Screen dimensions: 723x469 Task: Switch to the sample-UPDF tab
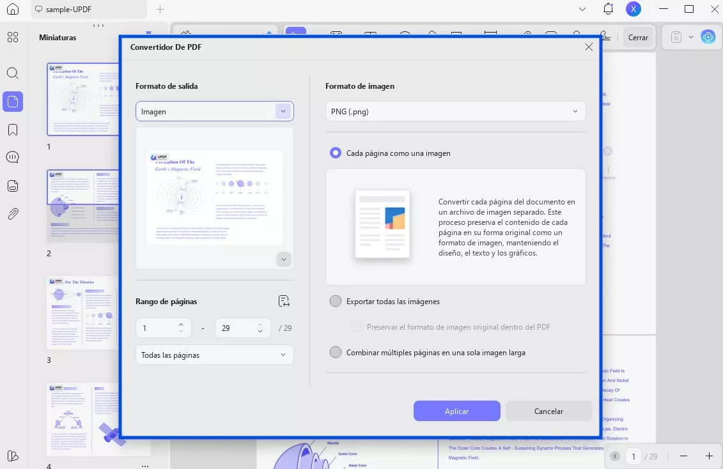click(x=89, y=9)
